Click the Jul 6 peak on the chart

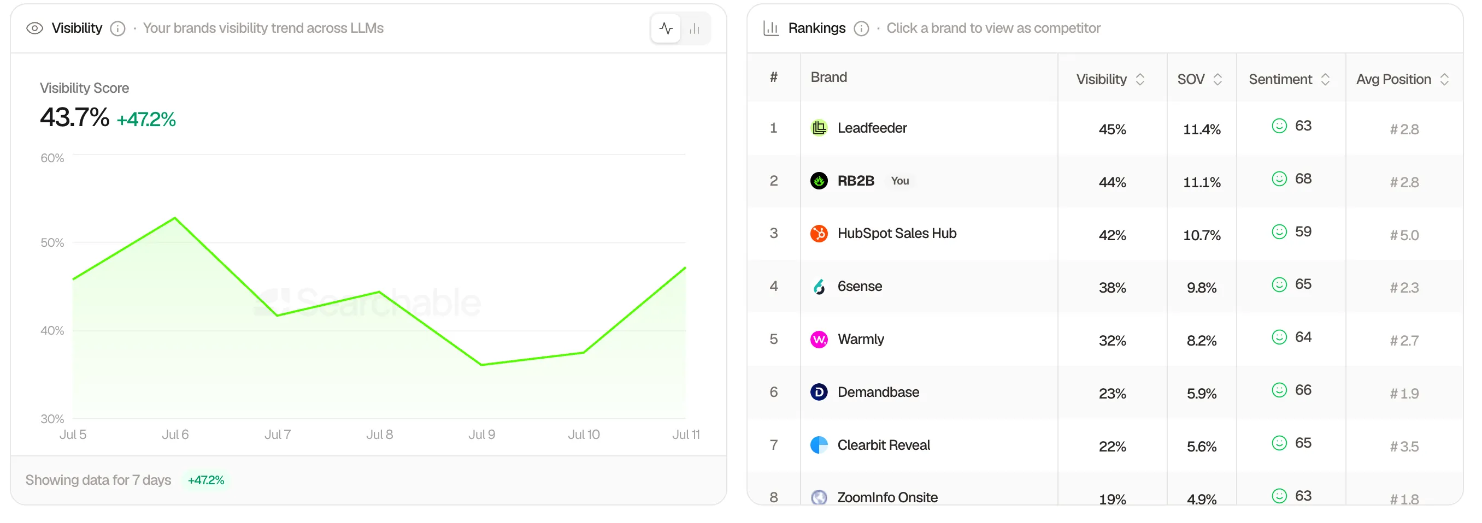pyautogui.click(x=175, y=218)
